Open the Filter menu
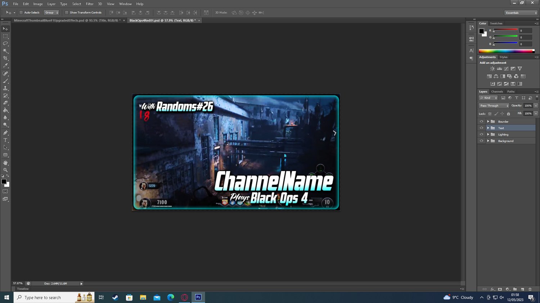The image size is (540, 303). [90, 4]
